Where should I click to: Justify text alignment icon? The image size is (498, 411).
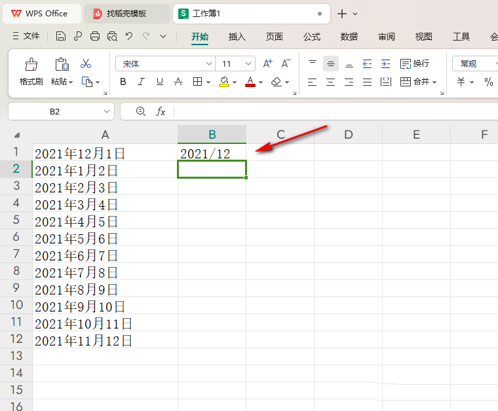click(367, 82)
